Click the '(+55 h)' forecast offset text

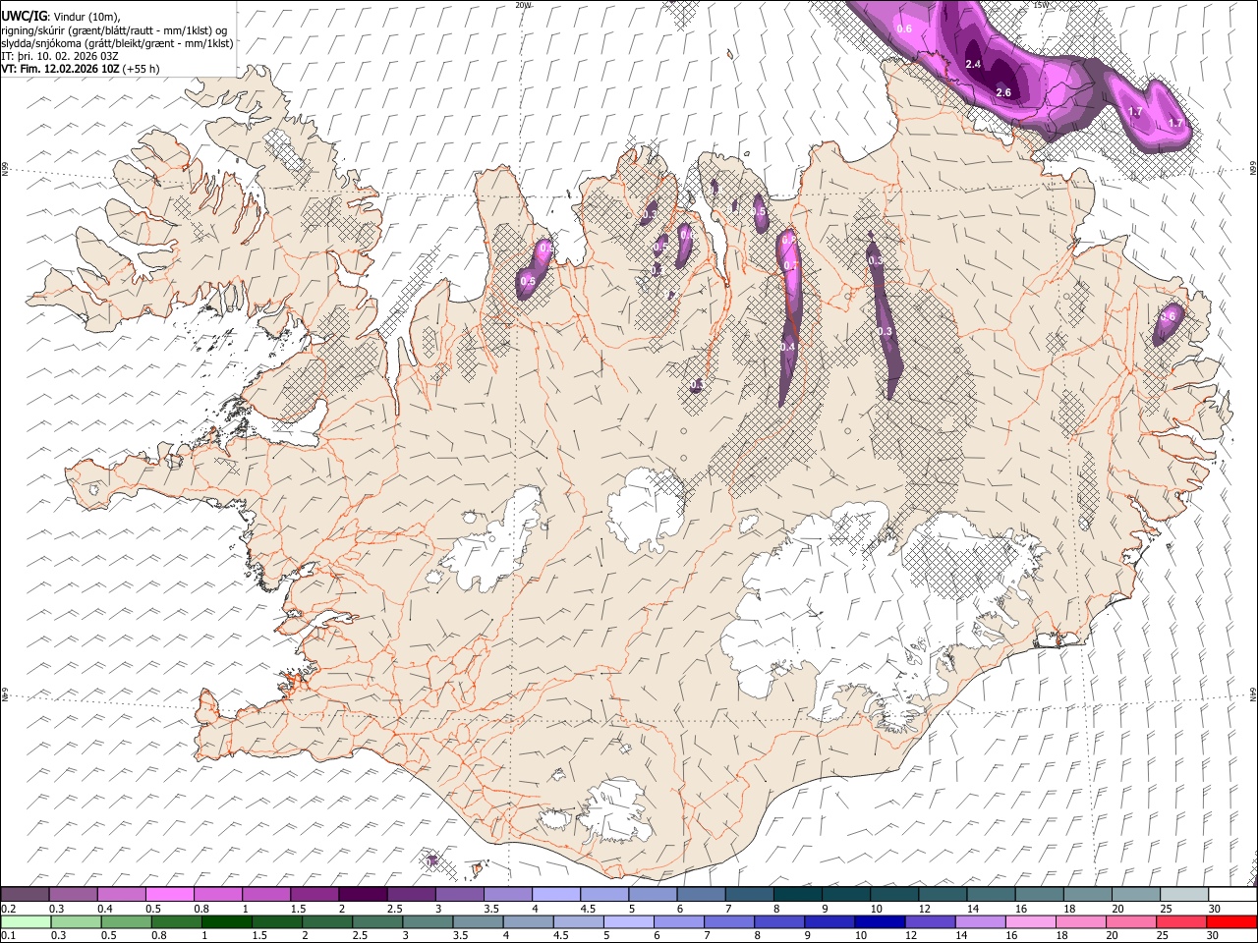pyautogui.click(x=142, y=69)
